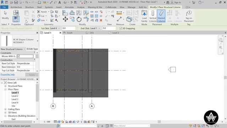Click the Create Similar icon
Viewport: 227px width, 128px height.
click(x=129, y=19)
